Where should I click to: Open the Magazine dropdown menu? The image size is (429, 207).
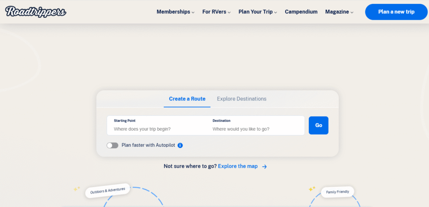click(339, 12)
